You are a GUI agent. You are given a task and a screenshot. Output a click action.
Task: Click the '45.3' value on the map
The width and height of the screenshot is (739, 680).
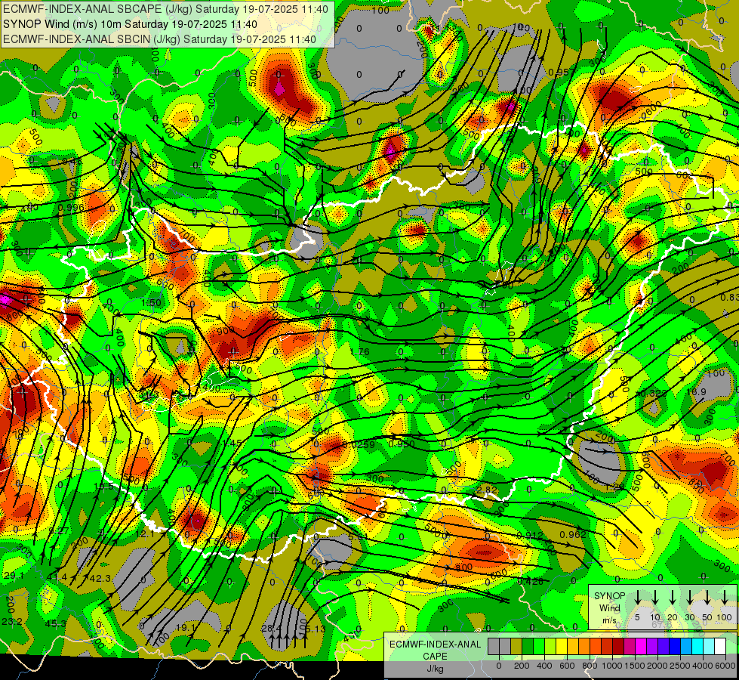coord(56,624)
